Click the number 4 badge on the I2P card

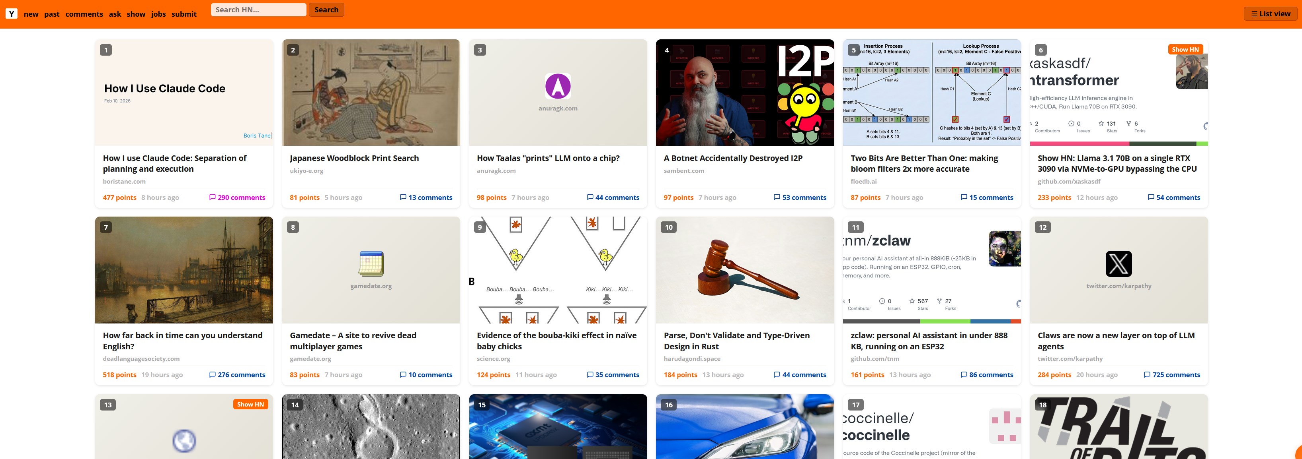point(667,50)
